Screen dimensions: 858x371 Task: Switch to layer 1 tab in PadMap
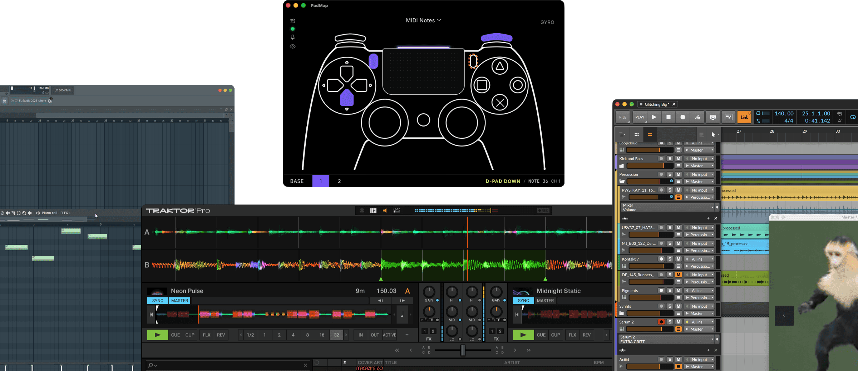(x=321, y=181)
